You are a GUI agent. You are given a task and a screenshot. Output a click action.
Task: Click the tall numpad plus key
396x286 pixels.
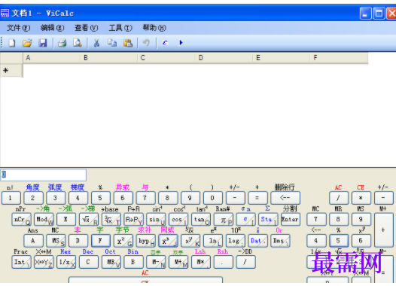pos(384,230)
